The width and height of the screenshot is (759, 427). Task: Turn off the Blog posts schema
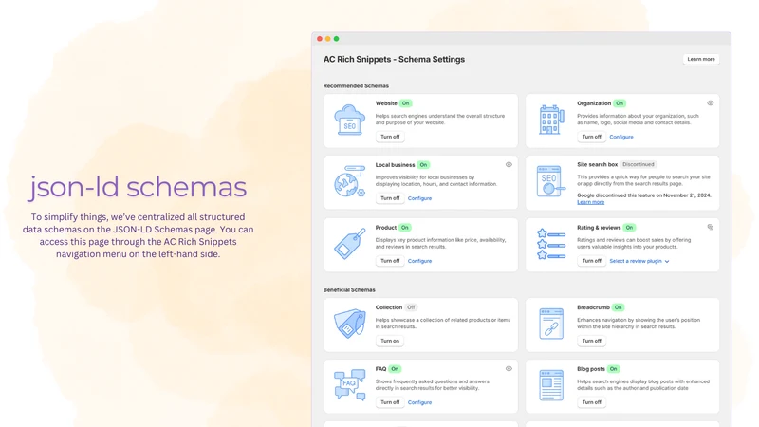591,402
